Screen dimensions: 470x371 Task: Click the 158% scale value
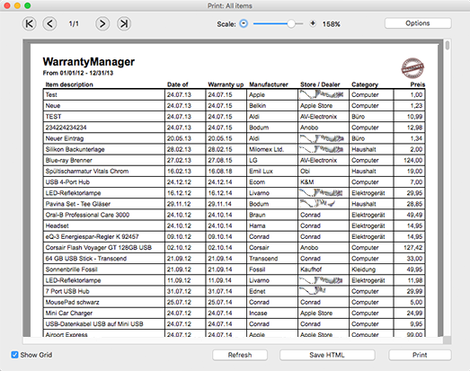coord(332,24)
